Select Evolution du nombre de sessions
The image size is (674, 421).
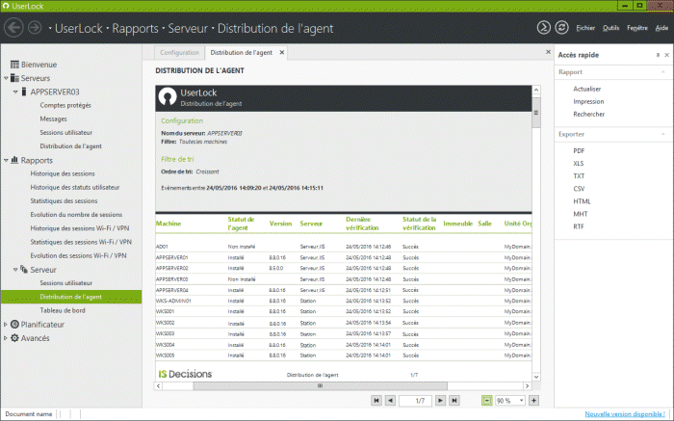(x=76, y=214)
